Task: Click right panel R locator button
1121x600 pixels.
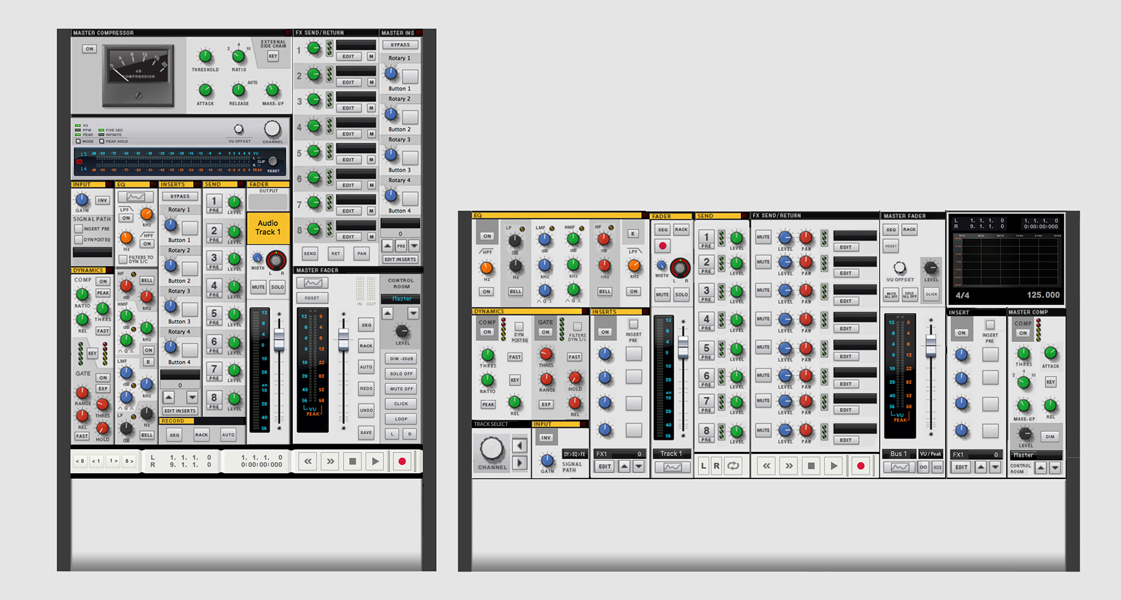Action: [716, 466]
